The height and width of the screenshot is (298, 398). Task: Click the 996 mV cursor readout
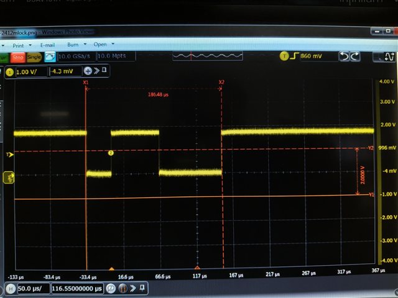(x=387, y=148)
